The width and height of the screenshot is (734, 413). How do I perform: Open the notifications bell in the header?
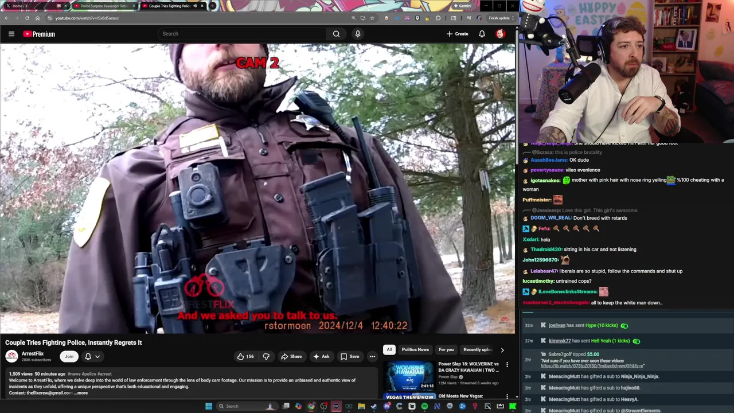click(x=482, y=34)
